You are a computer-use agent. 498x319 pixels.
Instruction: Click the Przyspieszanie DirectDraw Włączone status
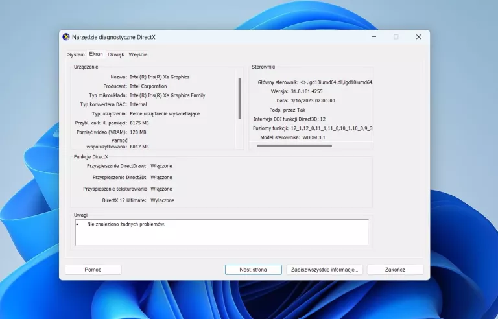click(161, 166)
